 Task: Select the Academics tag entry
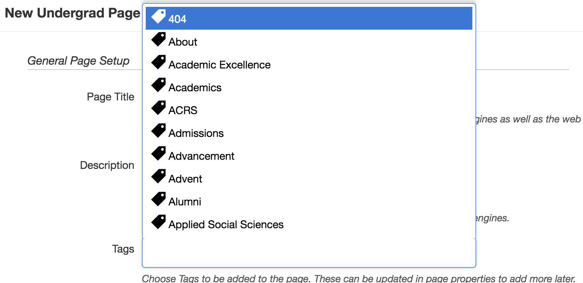point(195,87)
